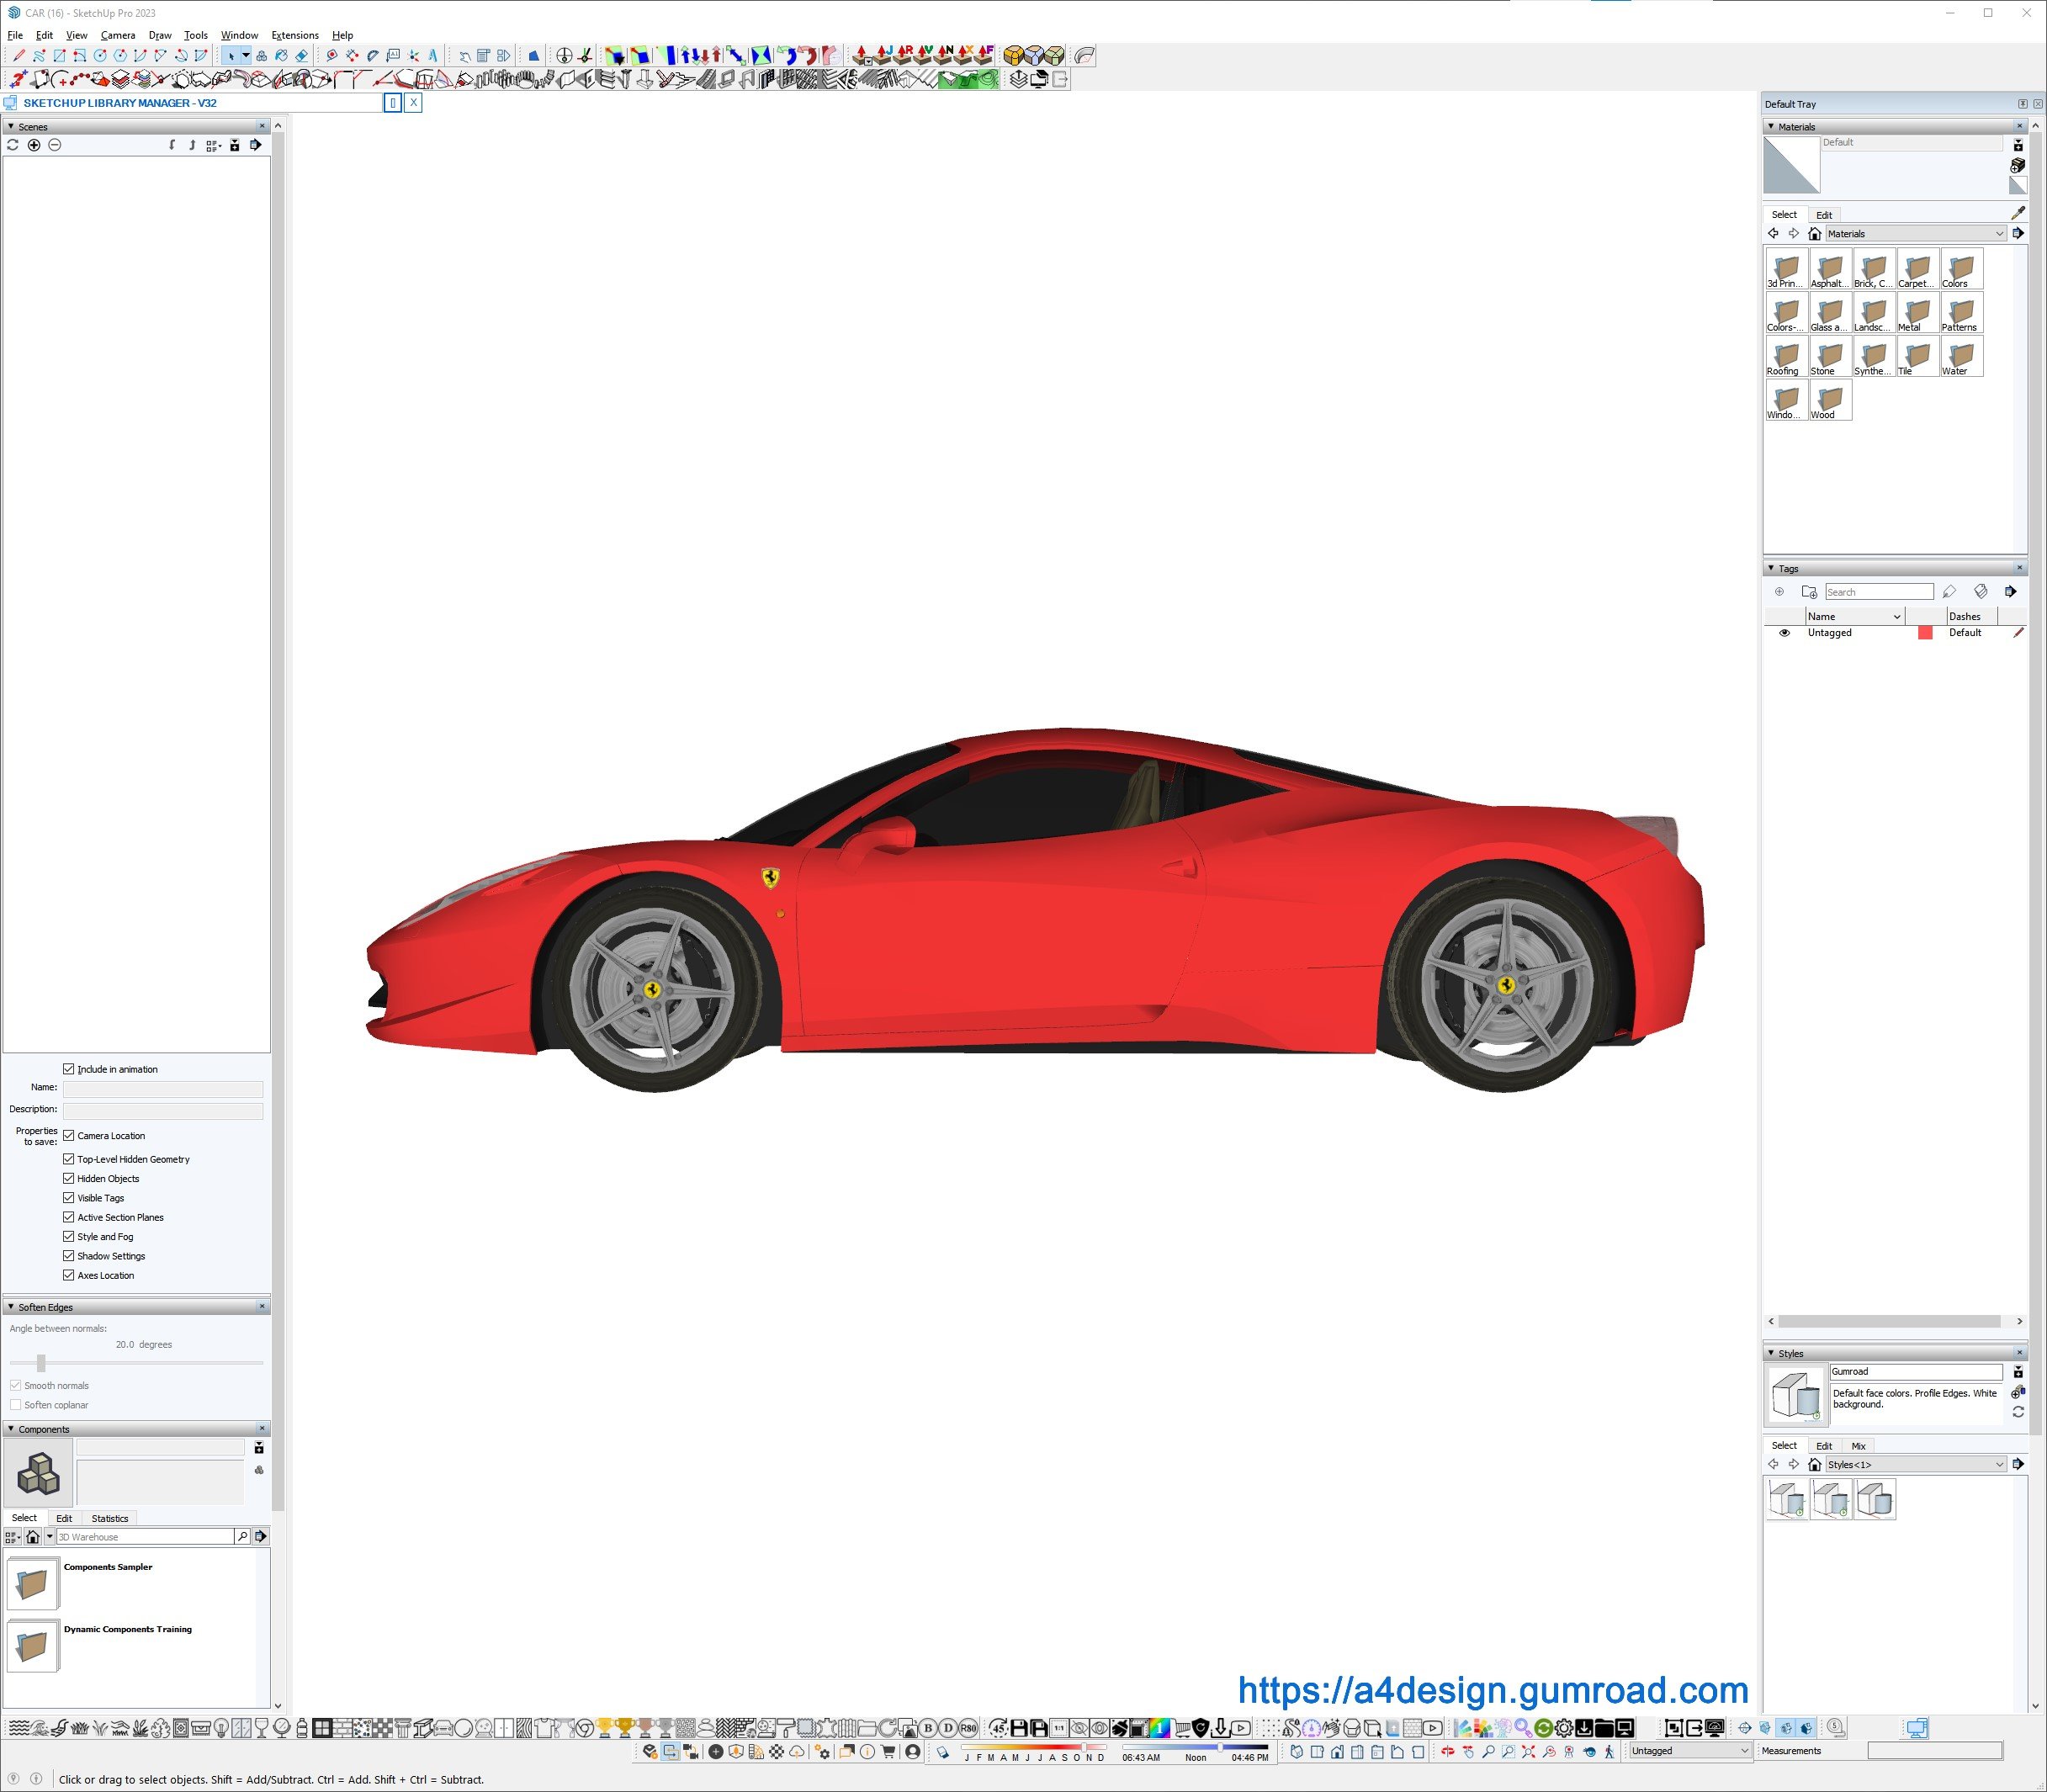Remove scene using the minus icon

[x=55, y=145]
